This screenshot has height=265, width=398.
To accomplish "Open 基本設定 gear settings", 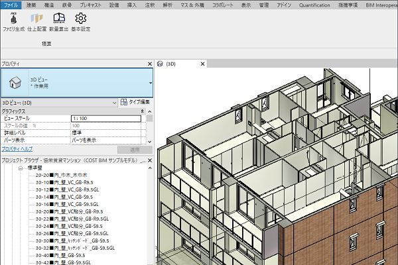I will pyautogui.click(x=81, y=22).
